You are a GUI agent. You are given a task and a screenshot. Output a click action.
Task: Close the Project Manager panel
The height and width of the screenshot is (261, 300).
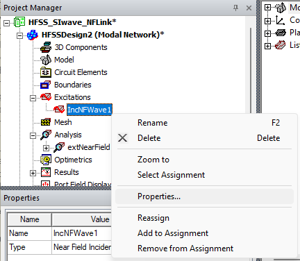click(x=249, y=8)
